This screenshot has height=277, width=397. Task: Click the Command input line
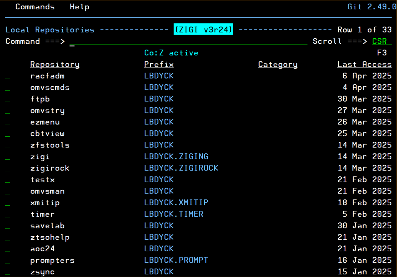[x=167, y=42]
